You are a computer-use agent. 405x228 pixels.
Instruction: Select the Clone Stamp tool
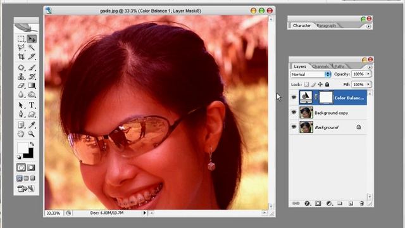click(x=21, y=77)
